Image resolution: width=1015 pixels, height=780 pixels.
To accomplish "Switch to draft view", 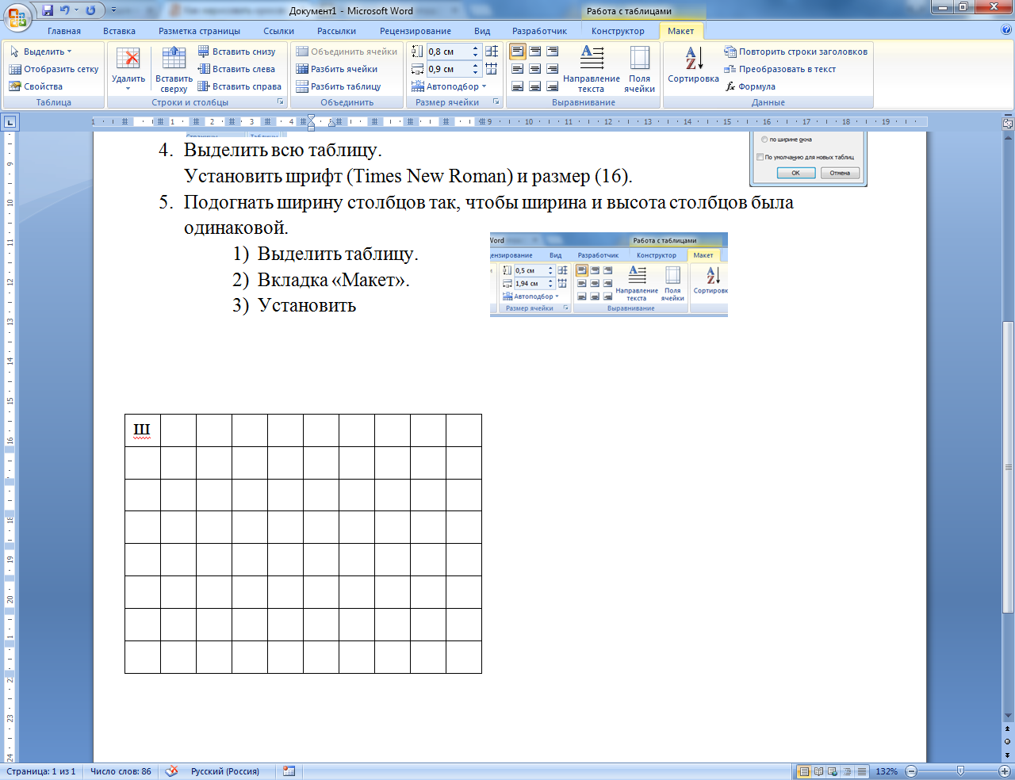I will tap(861, 771).
